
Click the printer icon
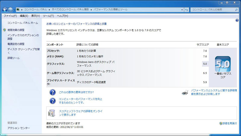(x=185, y=93)
